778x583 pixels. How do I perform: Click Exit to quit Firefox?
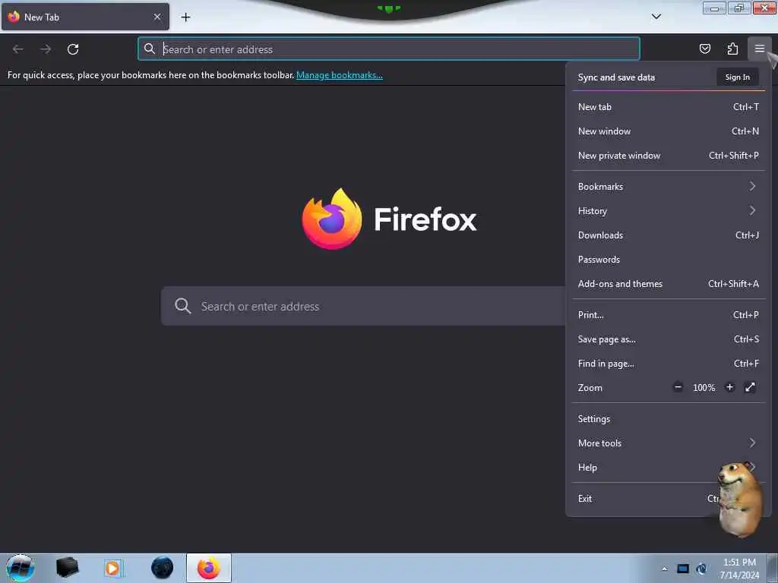click(669, 499)
